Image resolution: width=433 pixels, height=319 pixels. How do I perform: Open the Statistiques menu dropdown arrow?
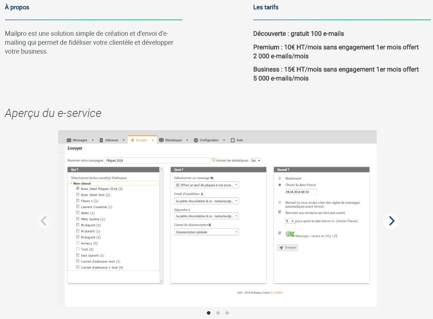187,140
